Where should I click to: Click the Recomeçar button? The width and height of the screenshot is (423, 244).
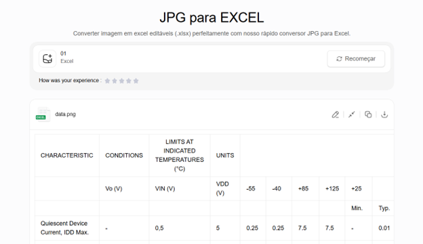[356, 59]
